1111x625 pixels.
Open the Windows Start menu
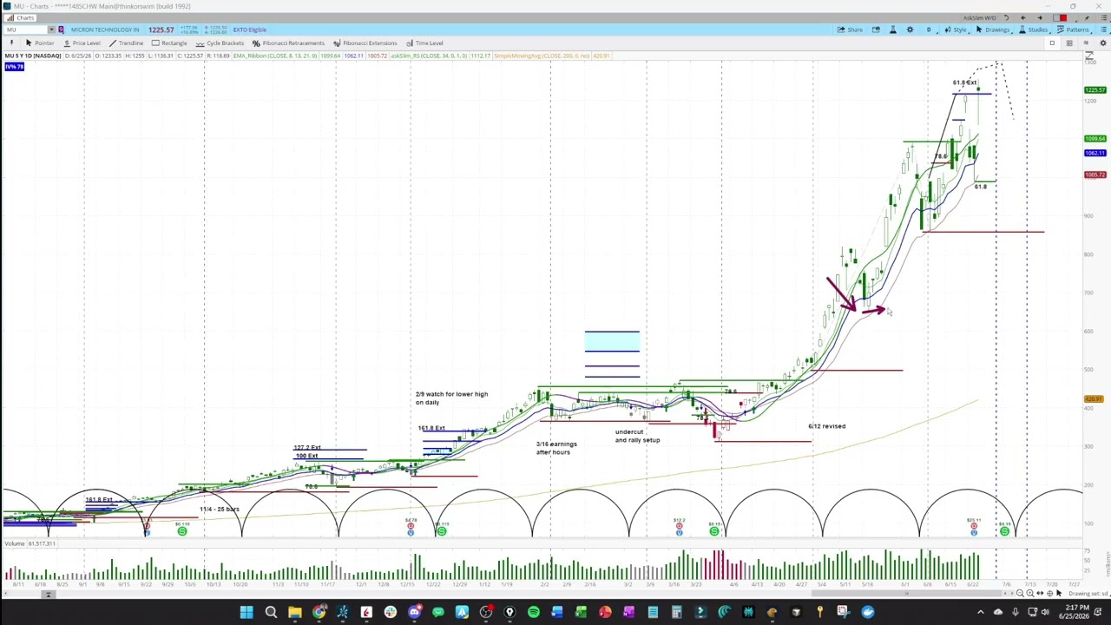pyautogui.click(x=247, y=613)
